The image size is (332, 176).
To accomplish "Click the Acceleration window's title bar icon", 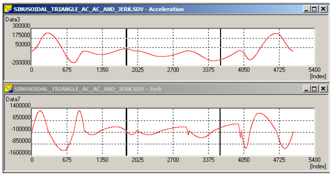I will [9, 9].
